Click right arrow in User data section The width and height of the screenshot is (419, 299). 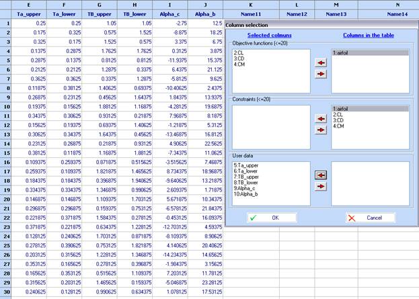click(x=321, y=185)
